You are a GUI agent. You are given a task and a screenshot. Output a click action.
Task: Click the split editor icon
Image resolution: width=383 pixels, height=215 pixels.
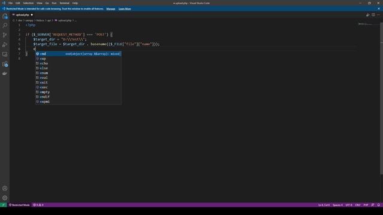click(x=373, y=15)
